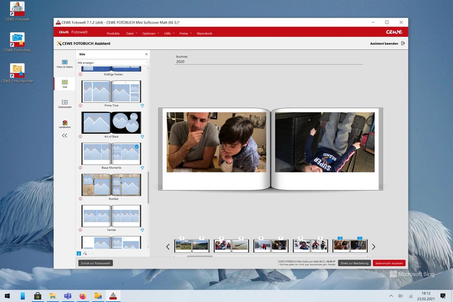
Task: Show hidden system tray icons
Action: point(391,296)
